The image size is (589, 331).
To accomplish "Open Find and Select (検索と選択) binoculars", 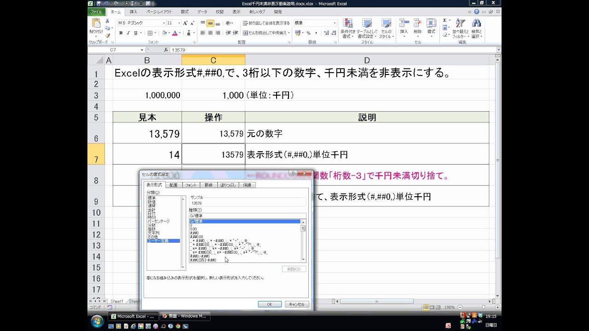I will pyautogui.click(x=476, y=29).
